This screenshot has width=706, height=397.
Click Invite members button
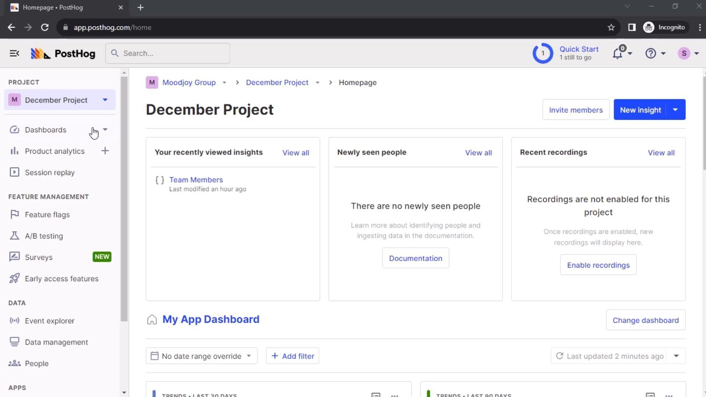(x=575, y=110)
